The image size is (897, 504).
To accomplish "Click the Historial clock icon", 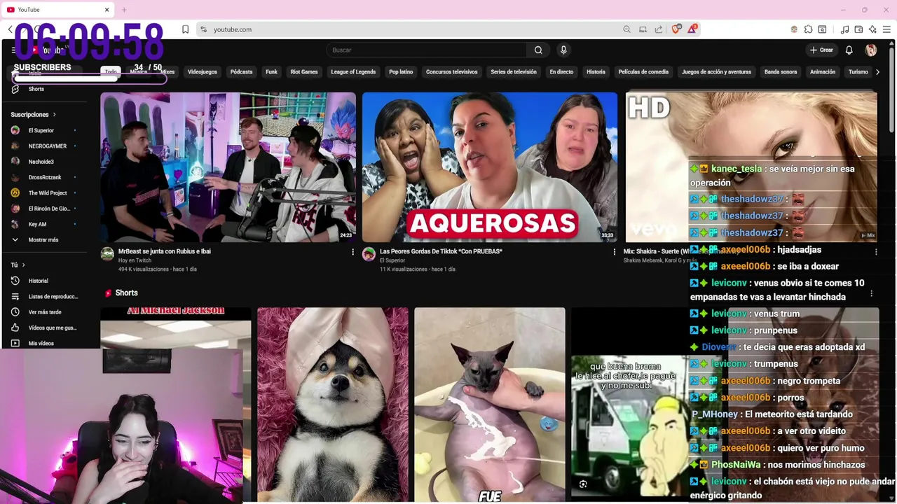I will [15, 281].
